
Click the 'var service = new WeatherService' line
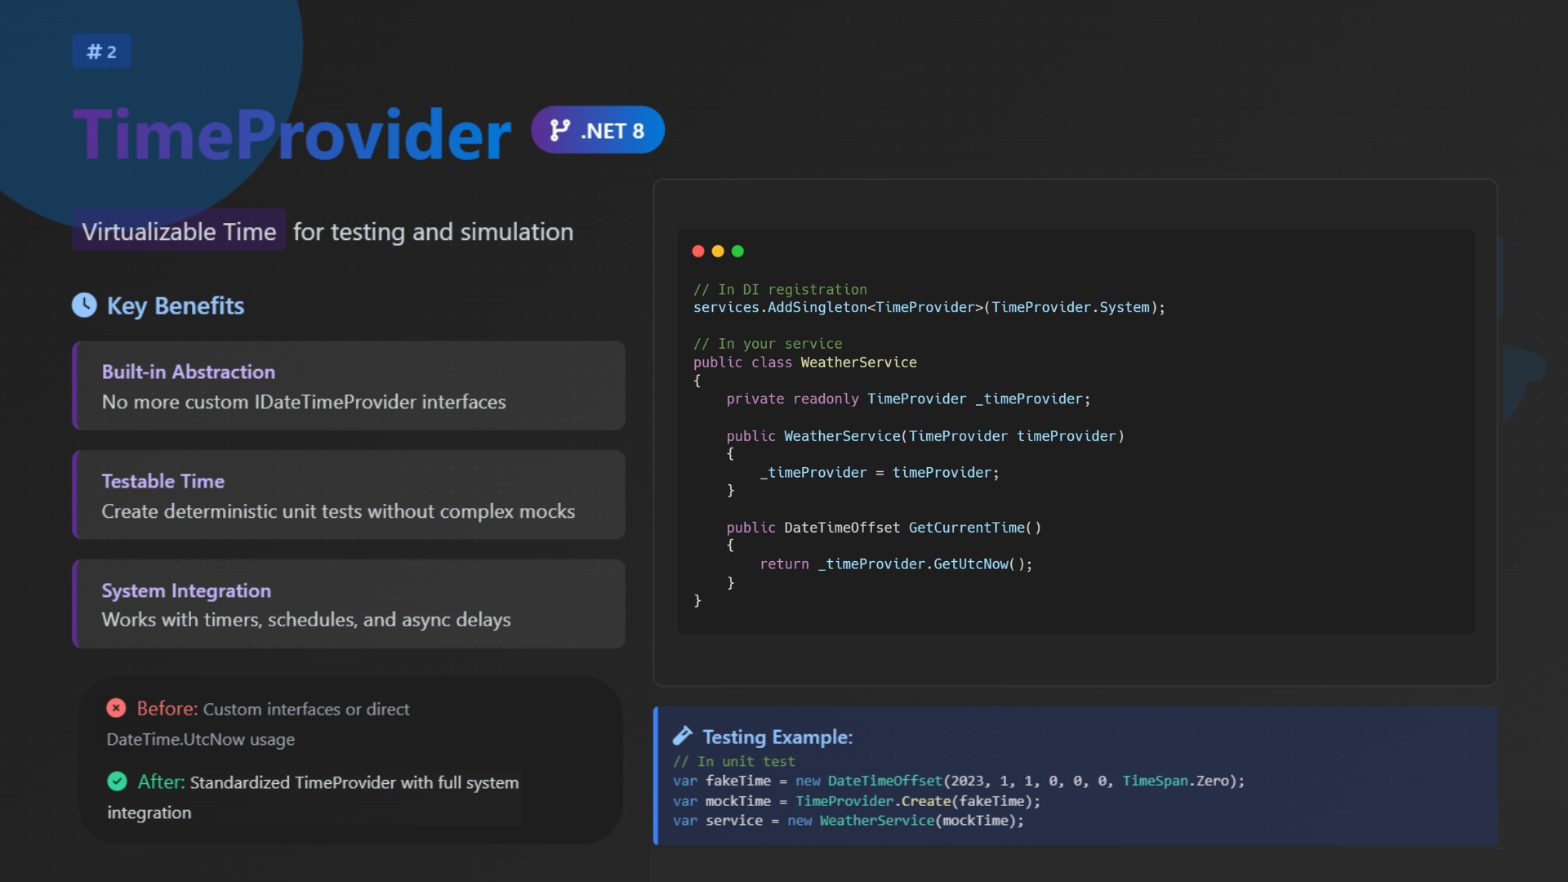(849, 821)
